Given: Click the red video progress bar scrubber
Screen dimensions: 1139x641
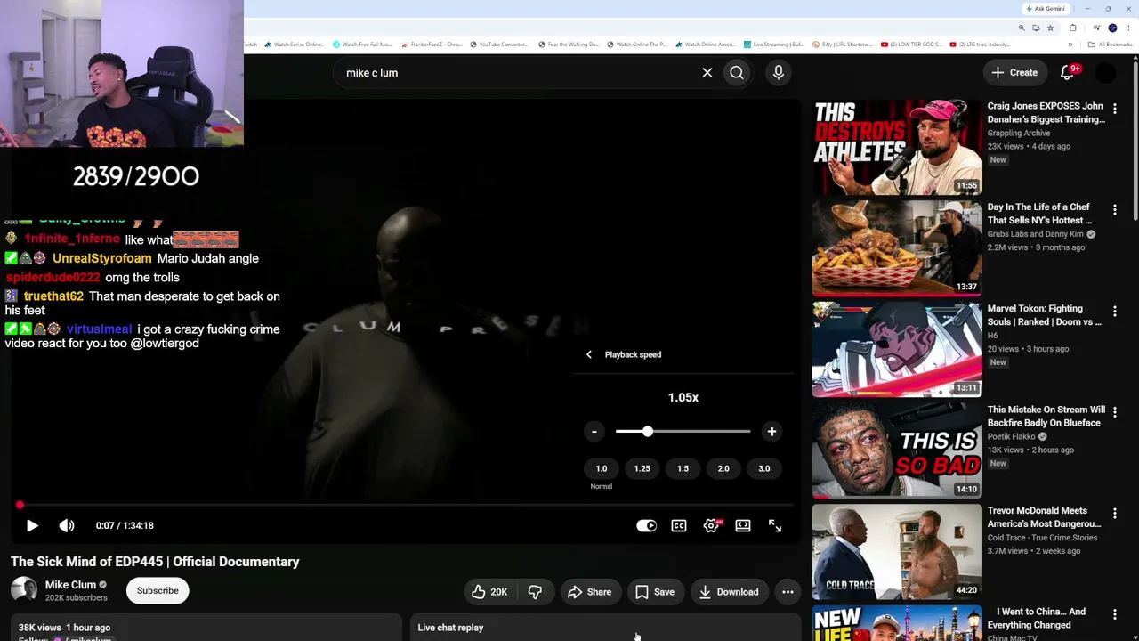Looking at the screenshot, I should click(x=20, y=506).
